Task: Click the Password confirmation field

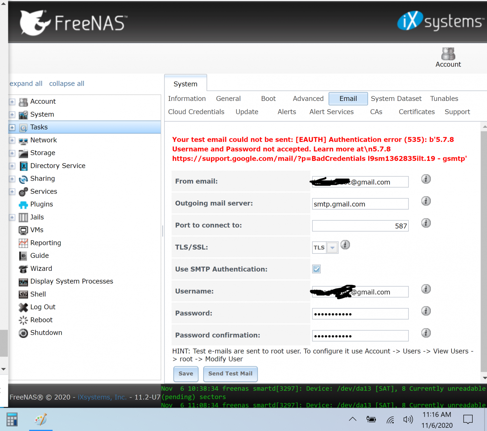Action: [x=360, y=336]
